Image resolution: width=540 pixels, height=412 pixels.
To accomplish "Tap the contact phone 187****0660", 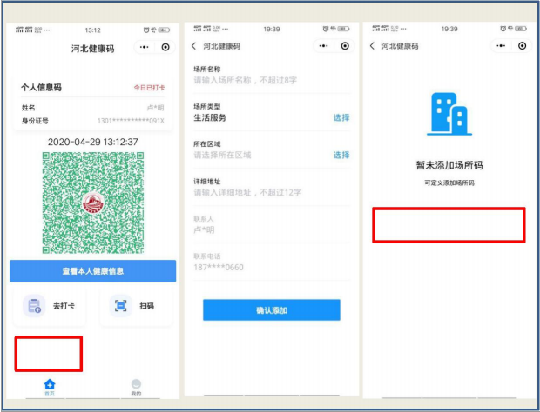I will pos(219,268).
